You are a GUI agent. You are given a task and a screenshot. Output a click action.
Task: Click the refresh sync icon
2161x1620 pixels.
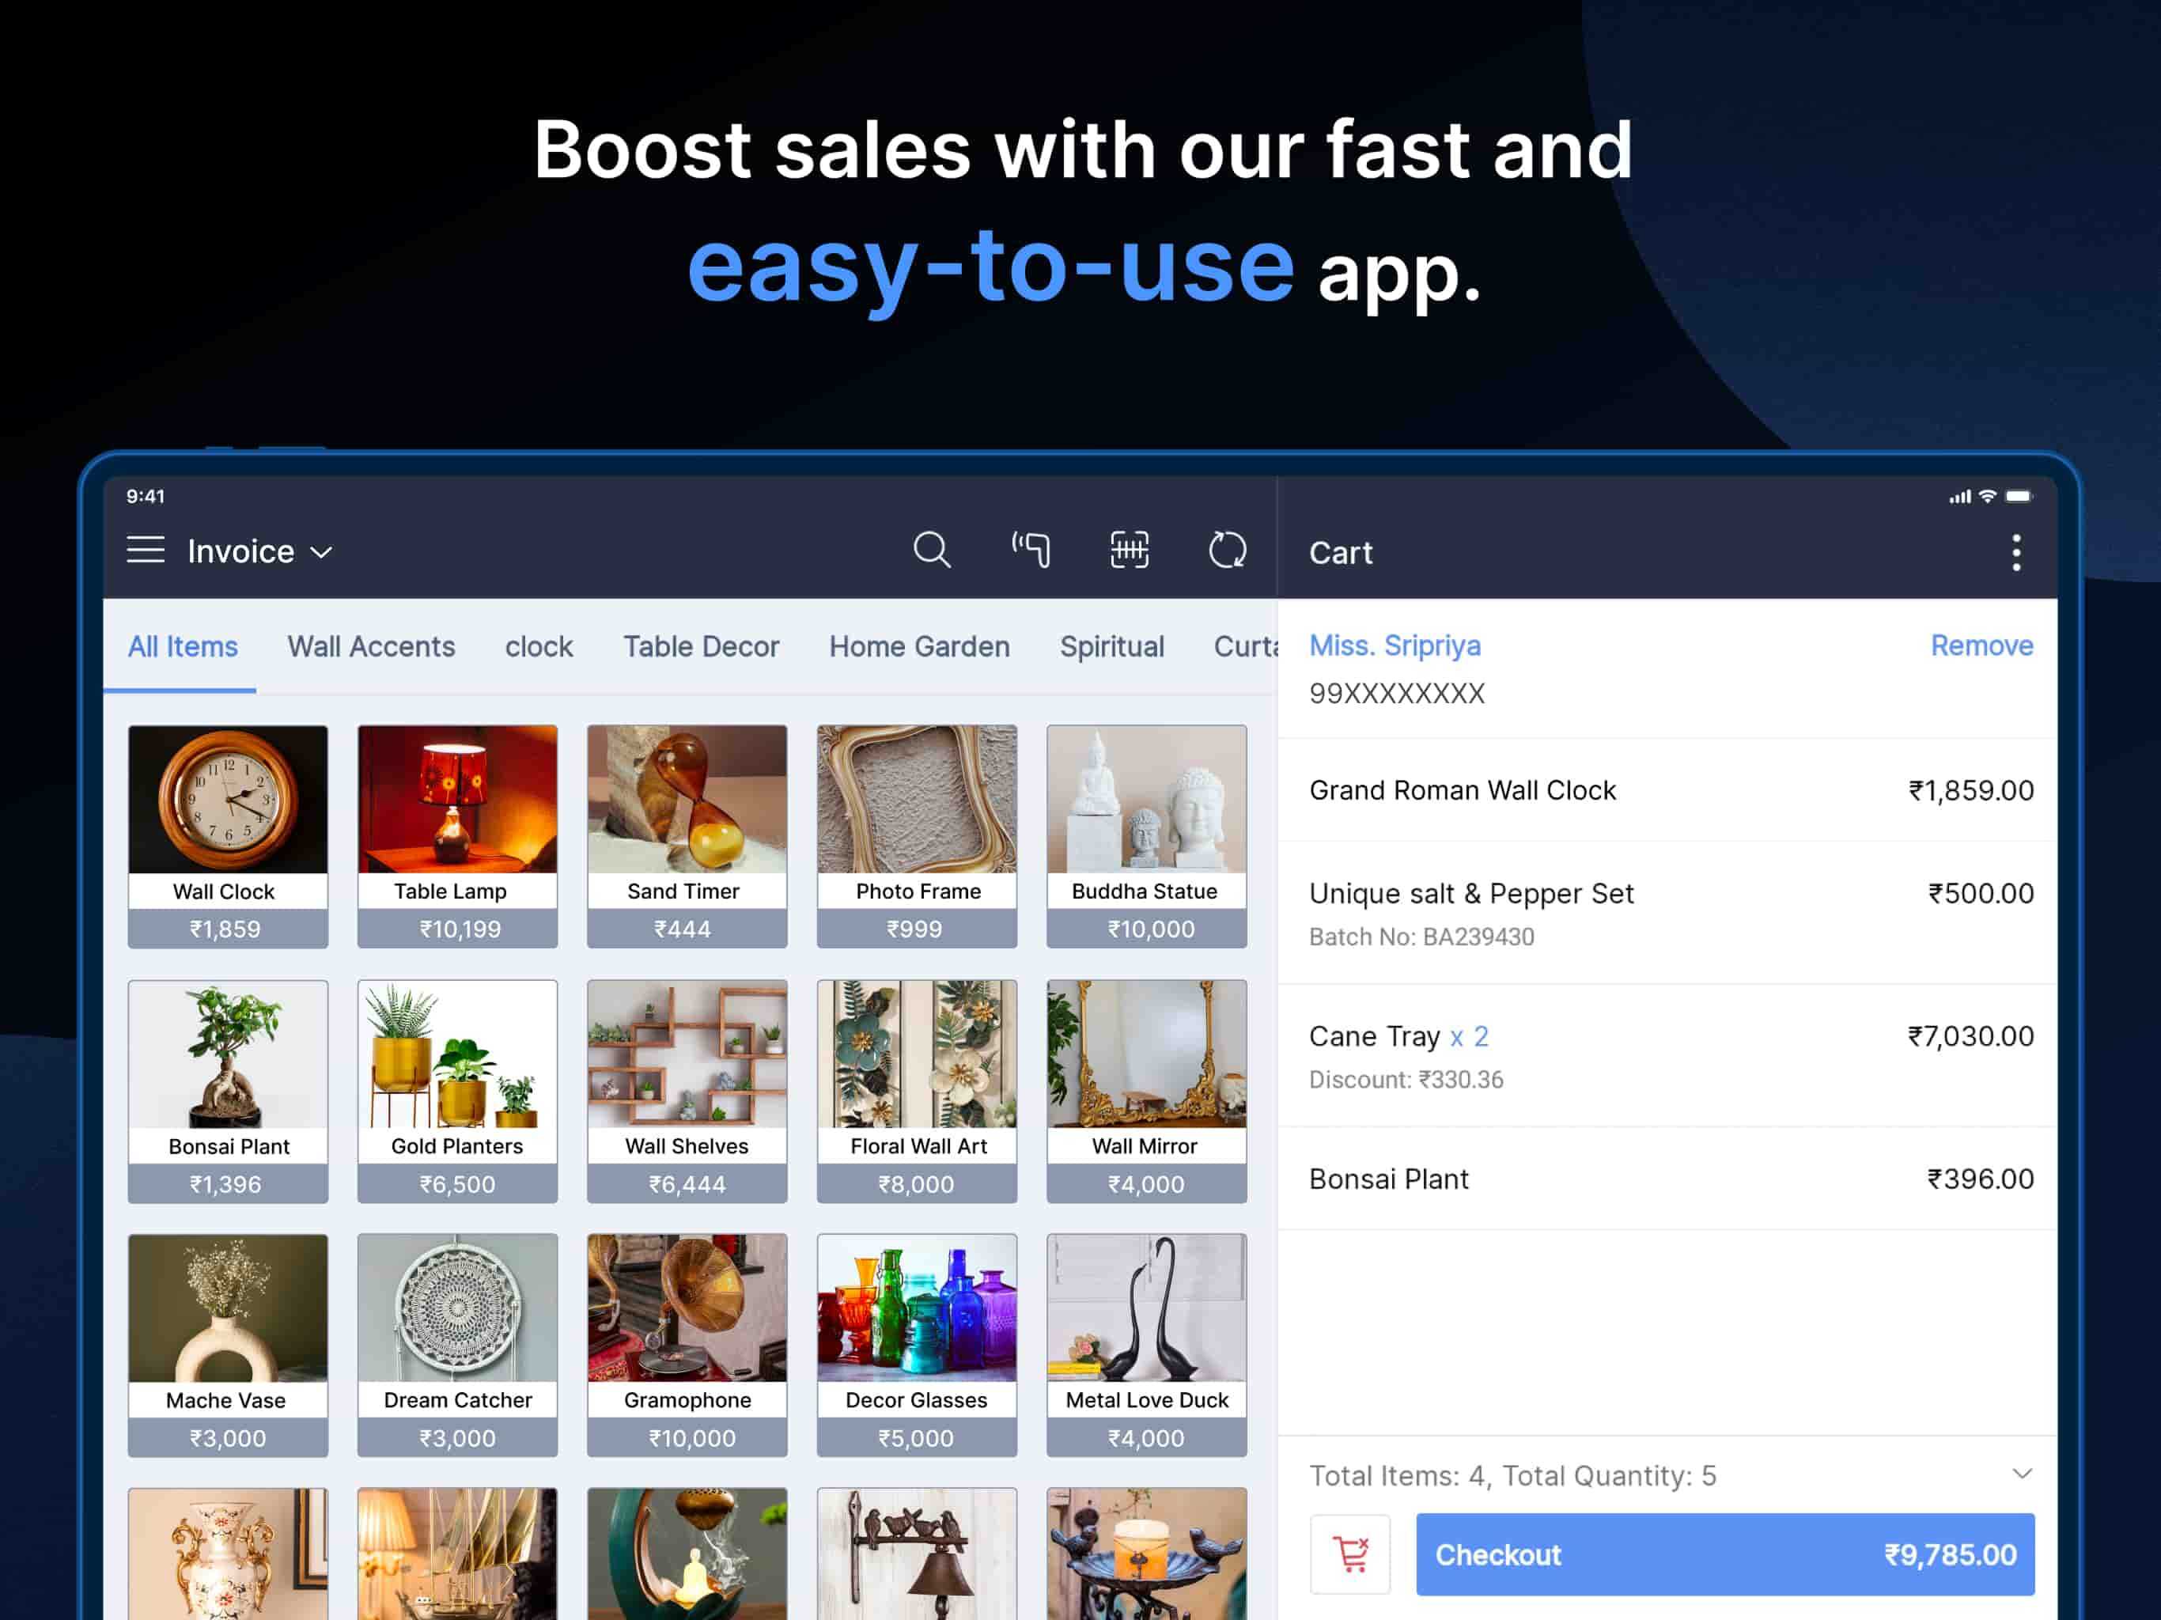point(1227,550)
